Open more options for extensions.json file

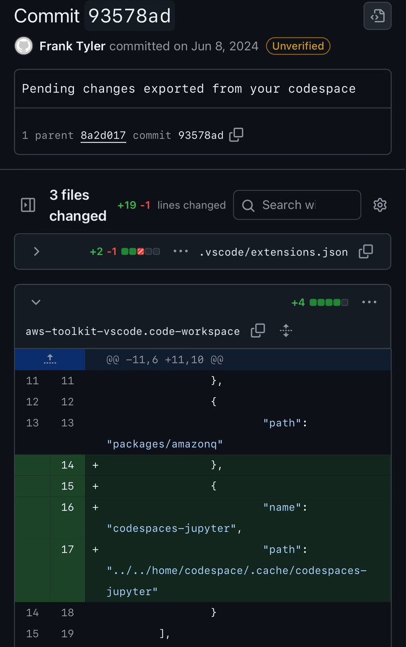point(181,251)
